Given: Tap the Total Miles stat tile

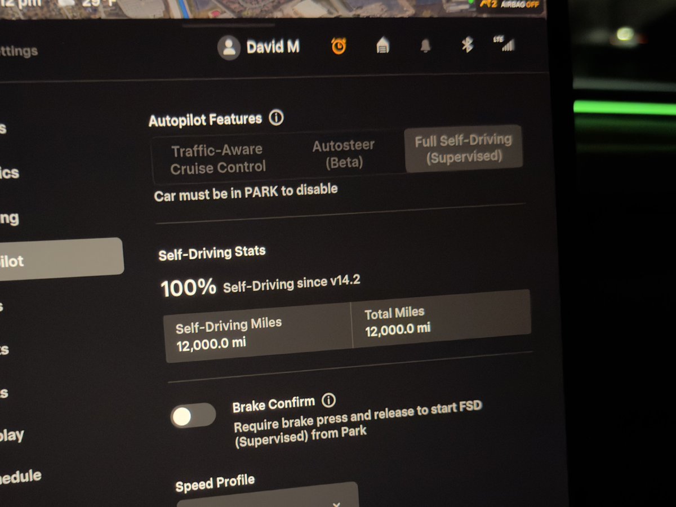Looking at the screenshot, I should 442,320.
